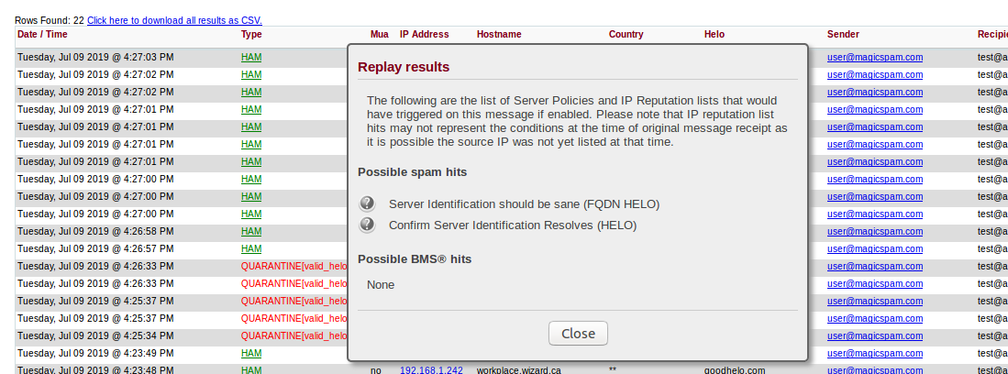Sort by the Date / Time column header
This screenshot has height=374, width=1008.
coord(42,35)
